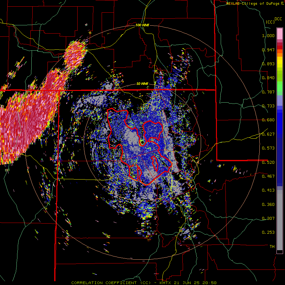The width and height of the screenshot is (285, 285).
Task: Click the Correlation Coefficient KMTX timestamp caption
Action: click(144, 283)
